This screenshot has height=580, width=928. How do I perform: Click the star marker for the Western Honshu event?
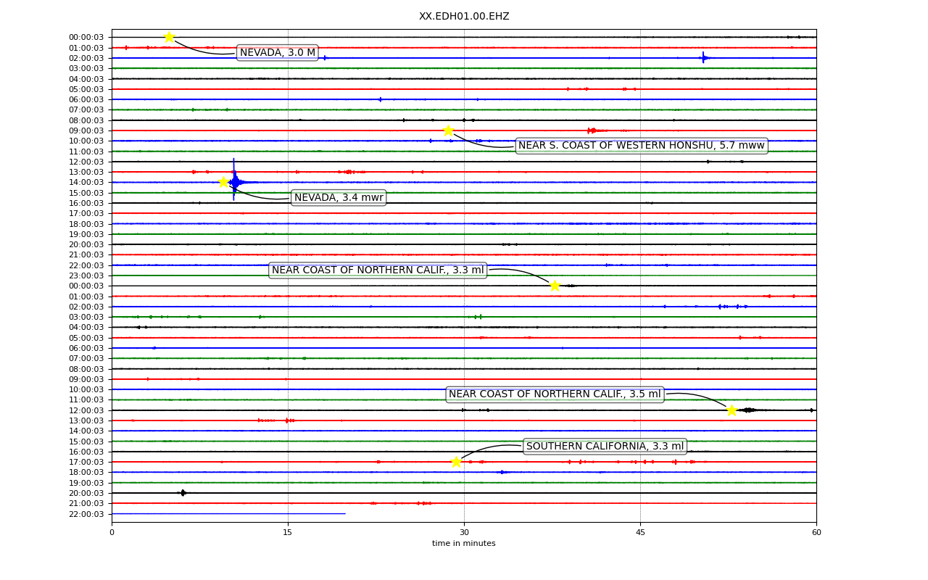point(449,130)
